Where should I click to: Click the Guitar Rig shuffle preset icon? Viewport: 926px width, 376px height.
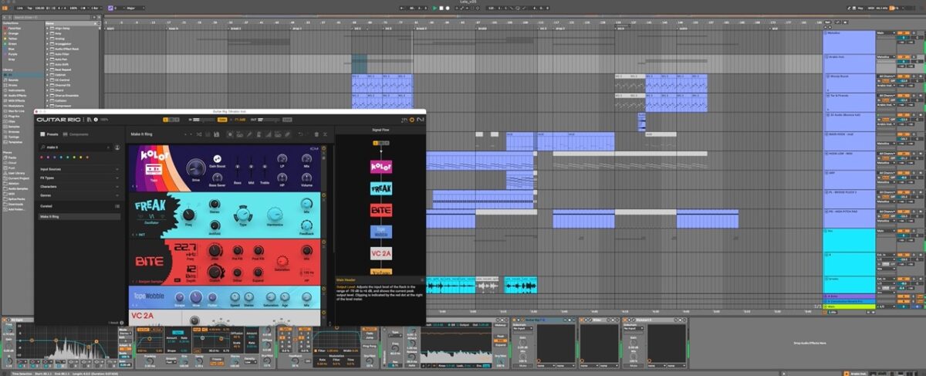point(199,134)
